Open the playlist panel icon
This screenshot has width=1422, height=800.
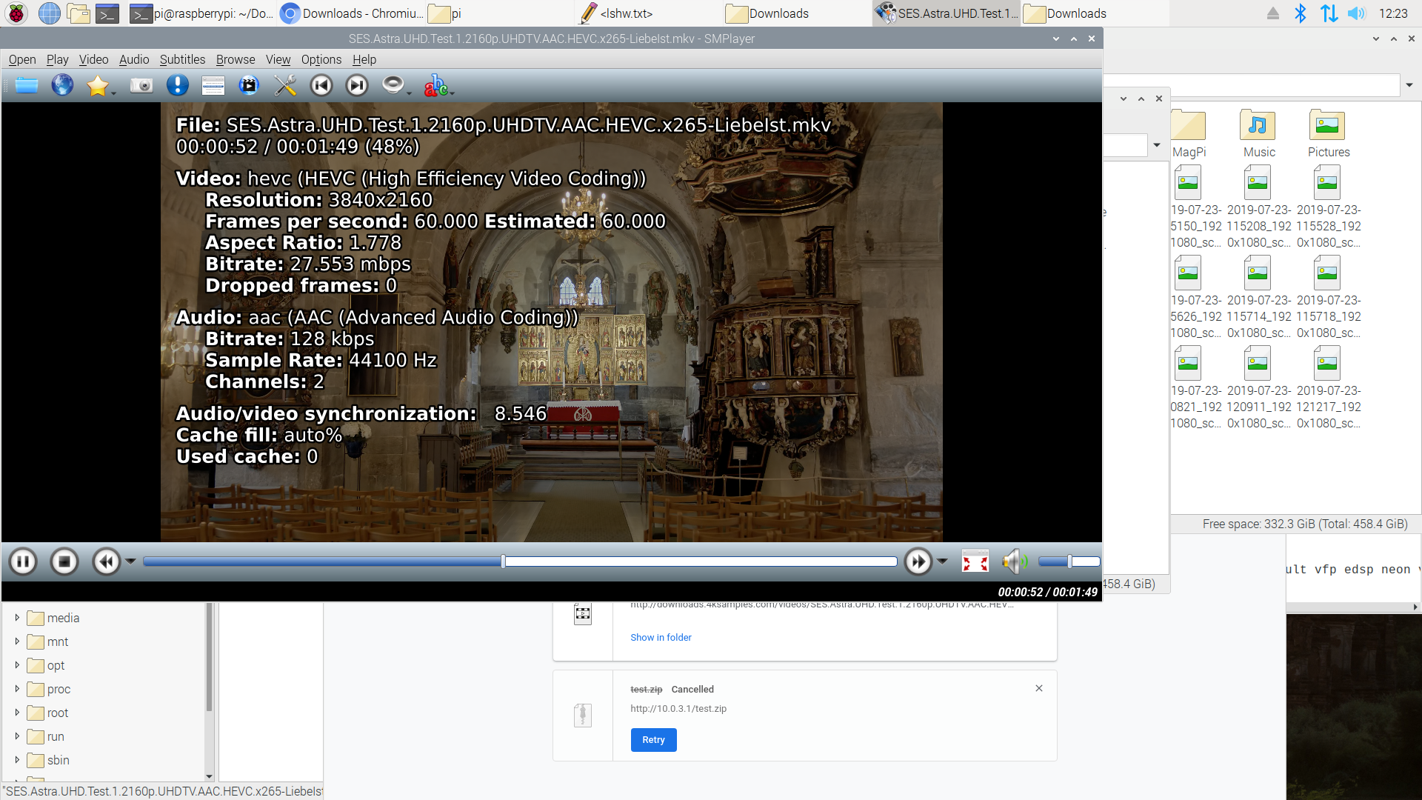click(213, 86)
